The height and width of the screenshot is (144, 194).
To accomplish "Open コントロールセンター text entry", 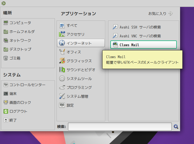I will (x=27, y=85).
